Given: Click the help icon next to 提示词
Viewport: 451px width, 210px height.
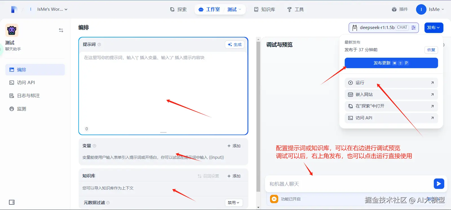Looking at the screenshot, I should [99, 44].
